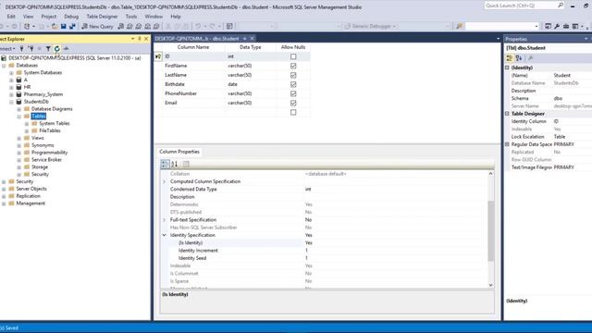Click the New Query toolbar button
The height and width of the screenshot is (333, 592).
[97, 27]
